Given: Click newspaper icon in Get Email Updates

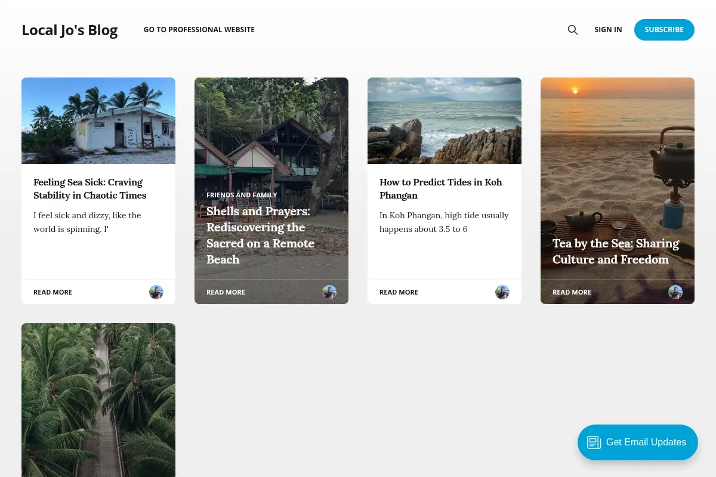Looking at the screenshot, I should (x=594, y=442).
